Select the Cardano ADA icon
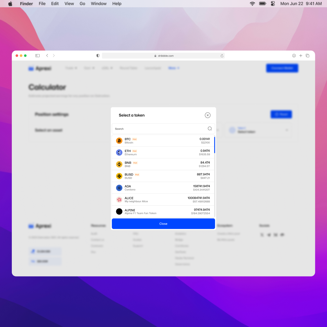Viewport: 327px width, 327px height. tap(119, 188)
